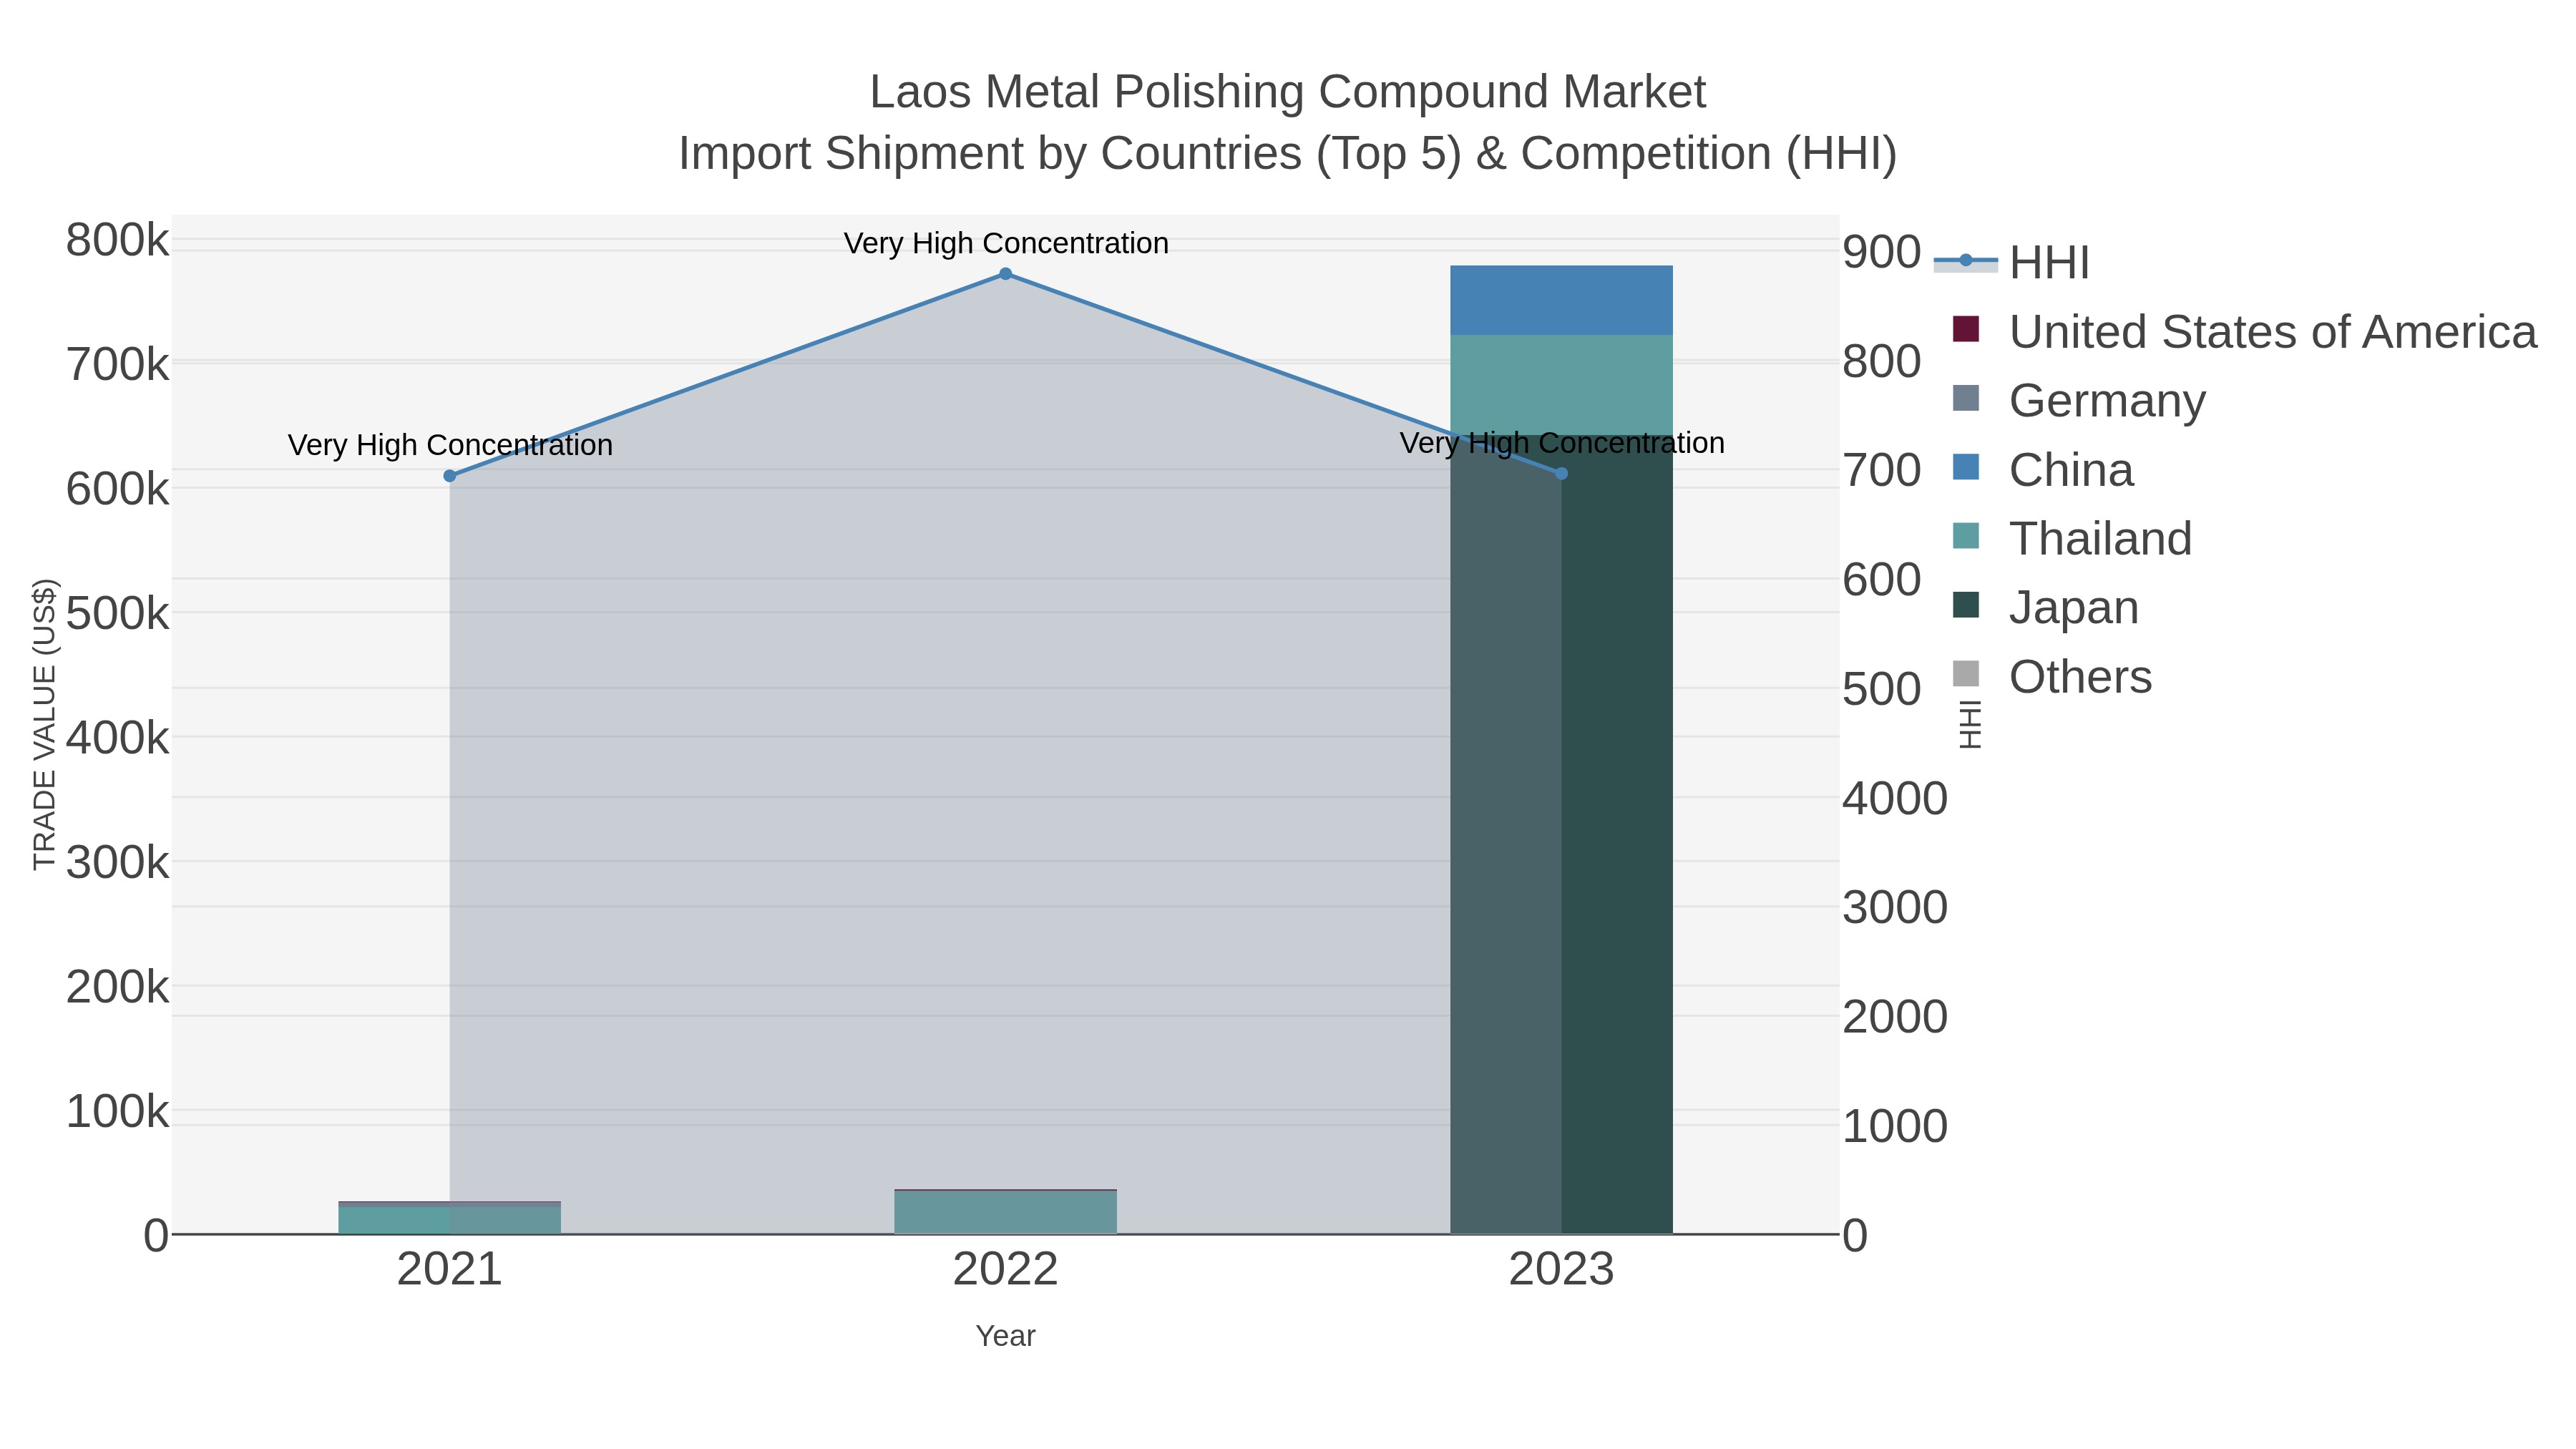Click the 4000 right-axis tick label
This screenshot has width=2576, height=1449.
click(1895, 799)
